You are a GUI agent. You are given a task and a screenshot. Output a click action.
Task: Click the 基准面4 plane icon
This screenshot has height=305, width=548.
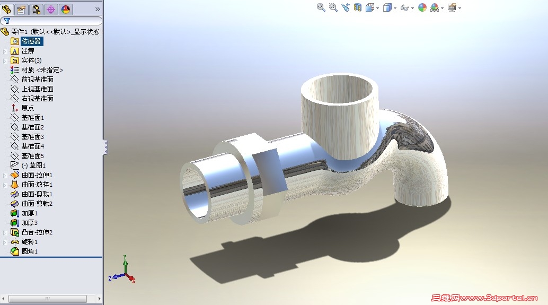[15, 146]
